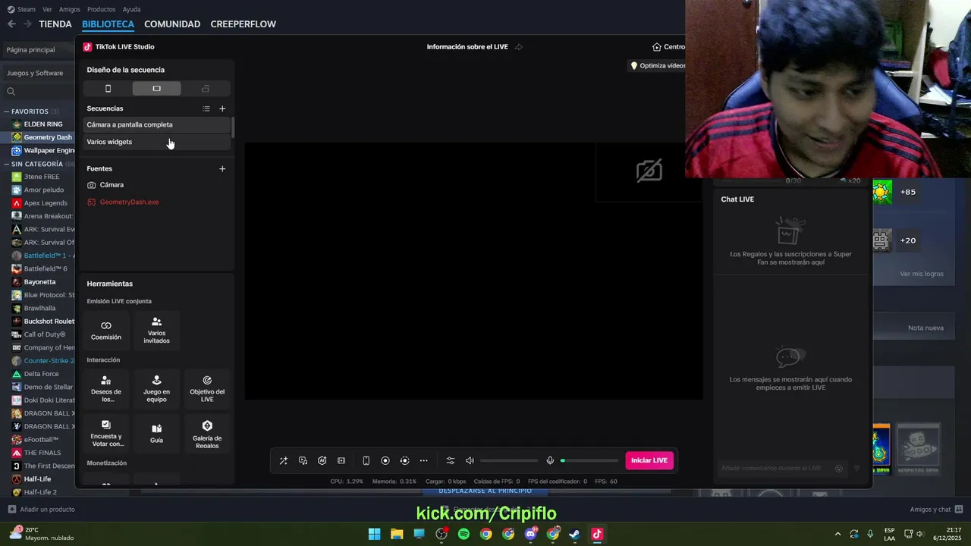Show hidden tray icons chevron
Viewport: 971px width, 546px height.
pos(837,534)
